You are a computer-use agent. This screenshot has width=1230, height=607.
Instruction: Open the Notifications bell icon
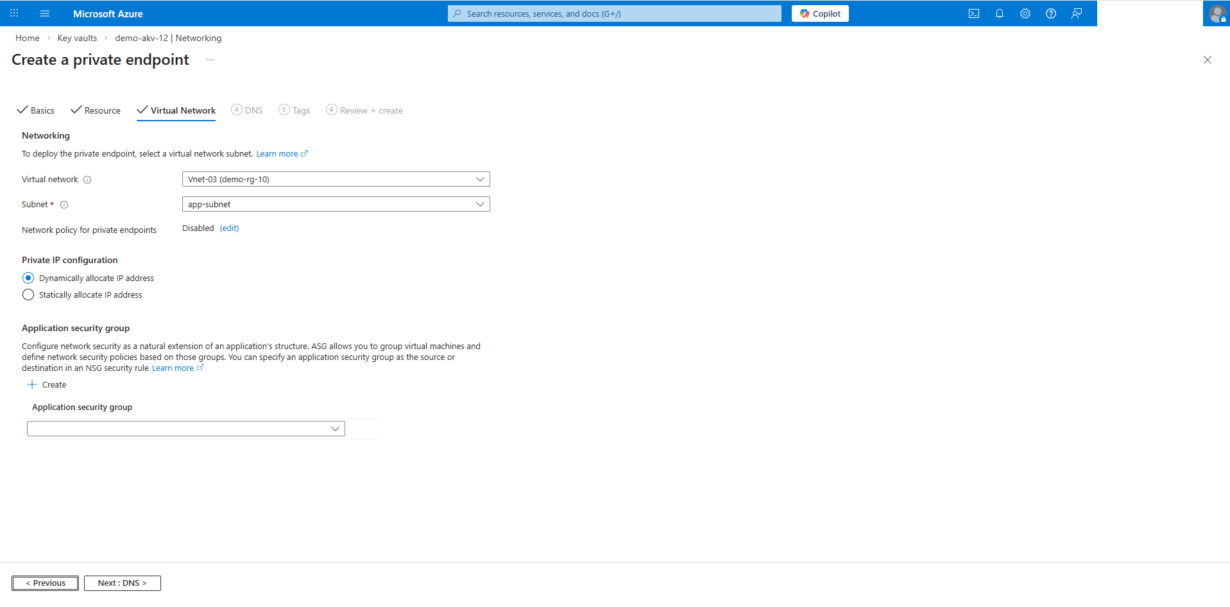(x=999, y=13)
